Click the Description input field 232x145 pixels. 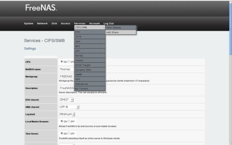point(67,88)
